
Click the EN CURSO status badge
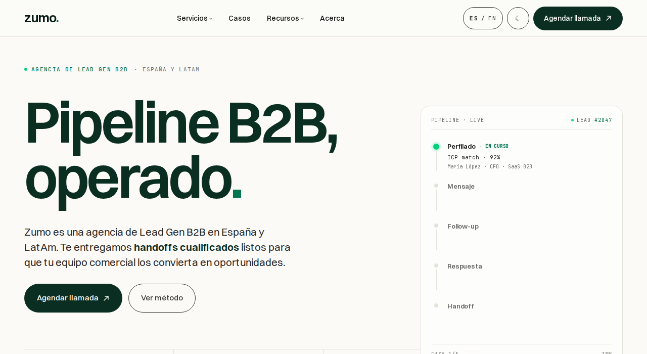point(497,146)
